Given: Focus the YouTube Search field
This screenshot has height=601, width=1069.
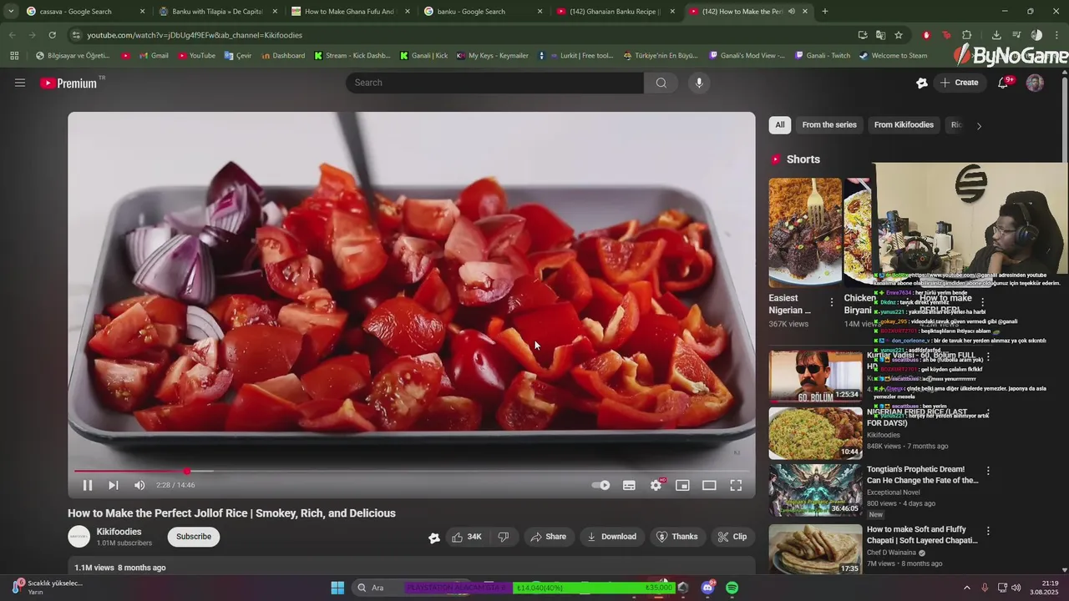Looking at the screenshot, I should [494, 83].
